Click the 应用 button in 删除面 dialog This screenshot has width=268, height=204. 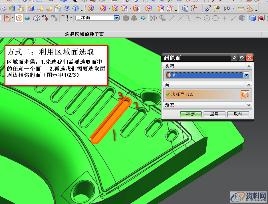(x=214, y=114)
